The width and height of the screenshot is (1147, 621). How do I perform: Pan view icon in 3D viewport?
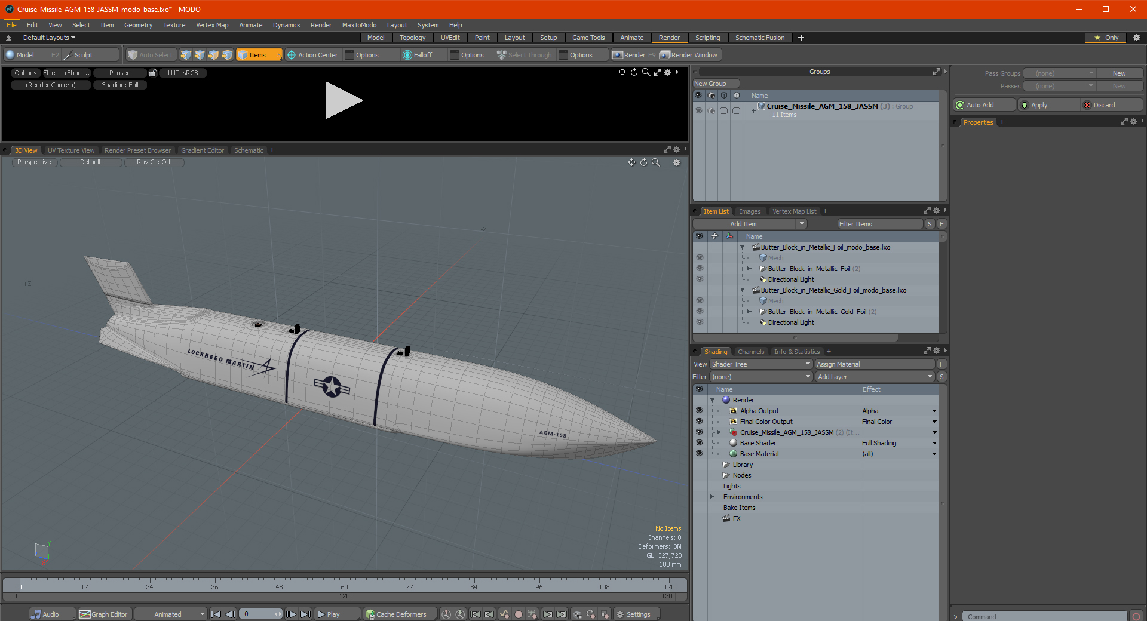tap(631, 162)
